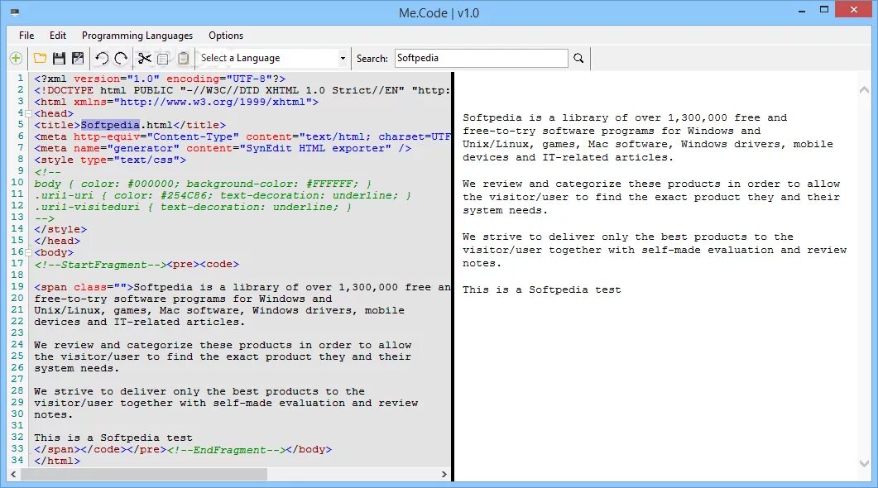The image size is (878, 488).
Task: Click 'system needs.' in the code editor
Action: pos(76,368)
